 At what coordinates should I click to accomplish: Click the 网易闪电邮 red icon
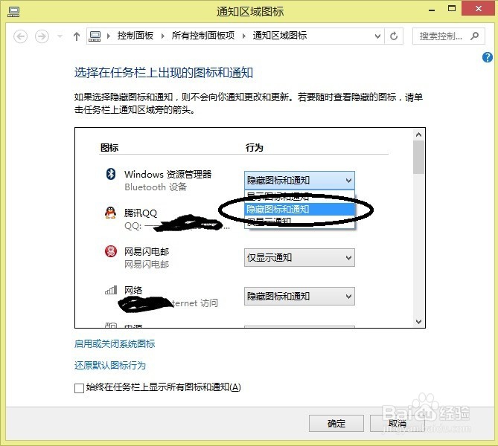[110, 251]
